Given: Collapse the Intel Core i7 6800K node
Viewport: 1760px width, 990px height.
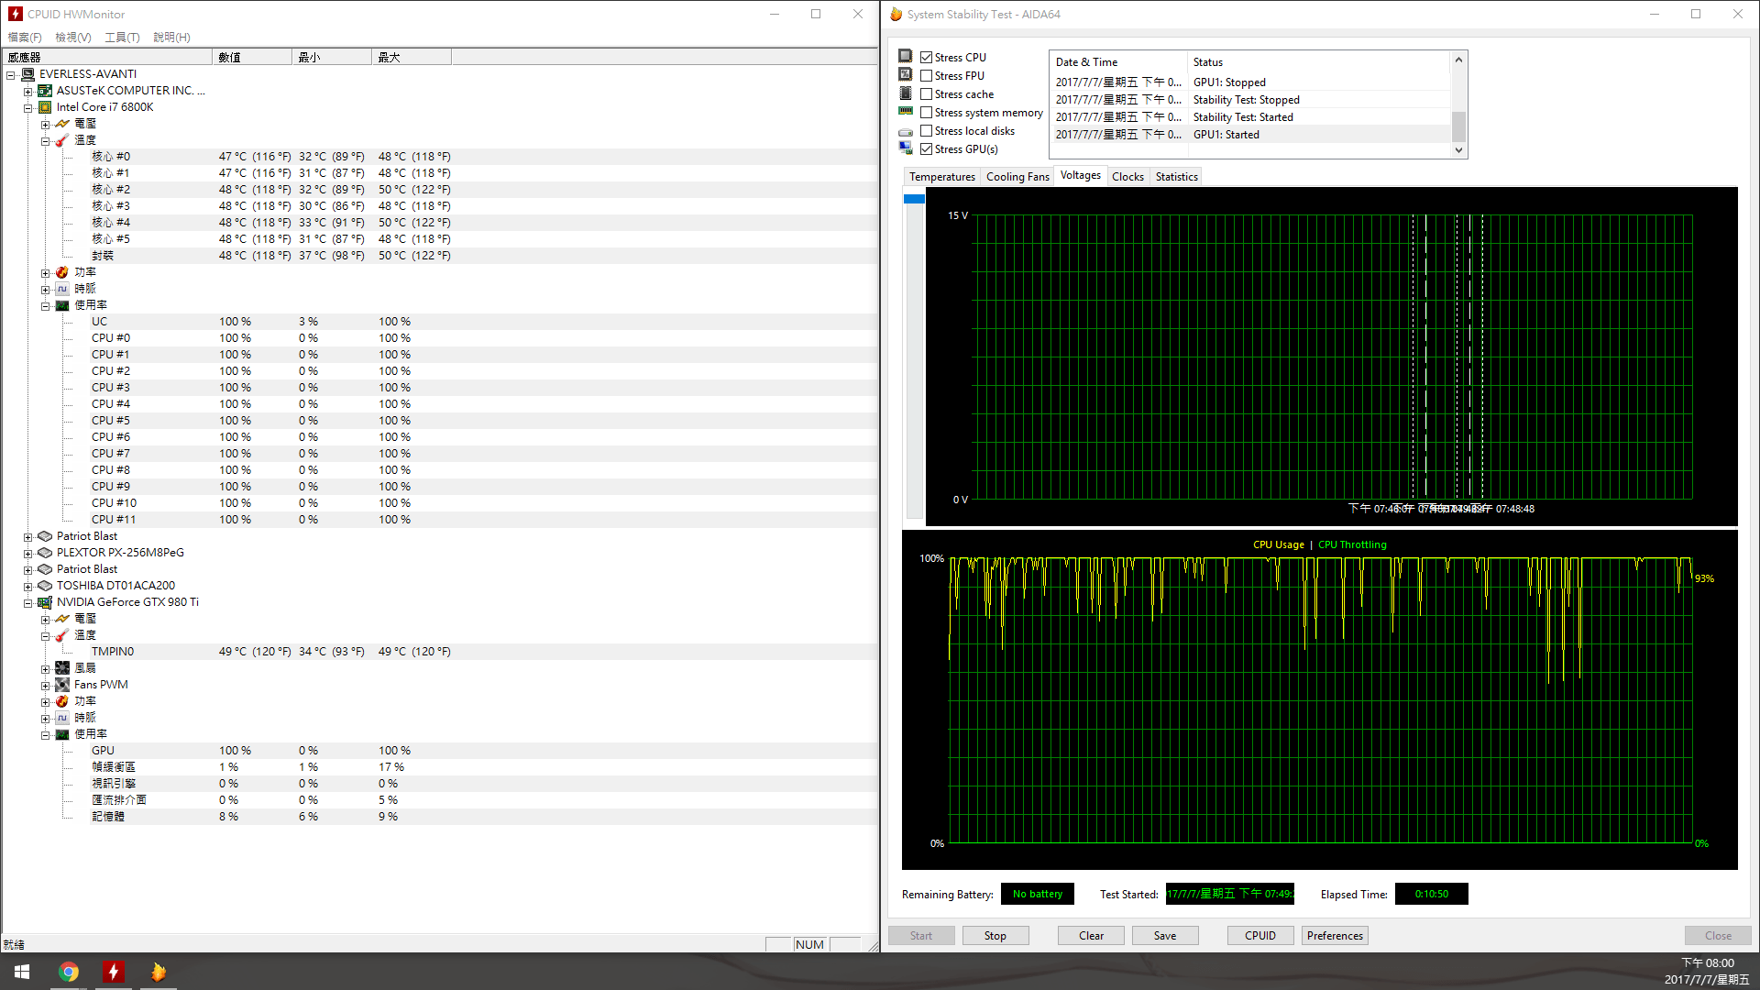Looking at the screenshot, I should [x=28, y=108].
